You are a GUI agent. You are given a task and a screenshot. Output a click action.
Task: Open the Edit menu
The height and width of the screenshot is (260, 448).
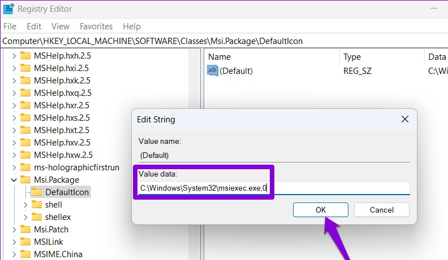pos(34,27)
